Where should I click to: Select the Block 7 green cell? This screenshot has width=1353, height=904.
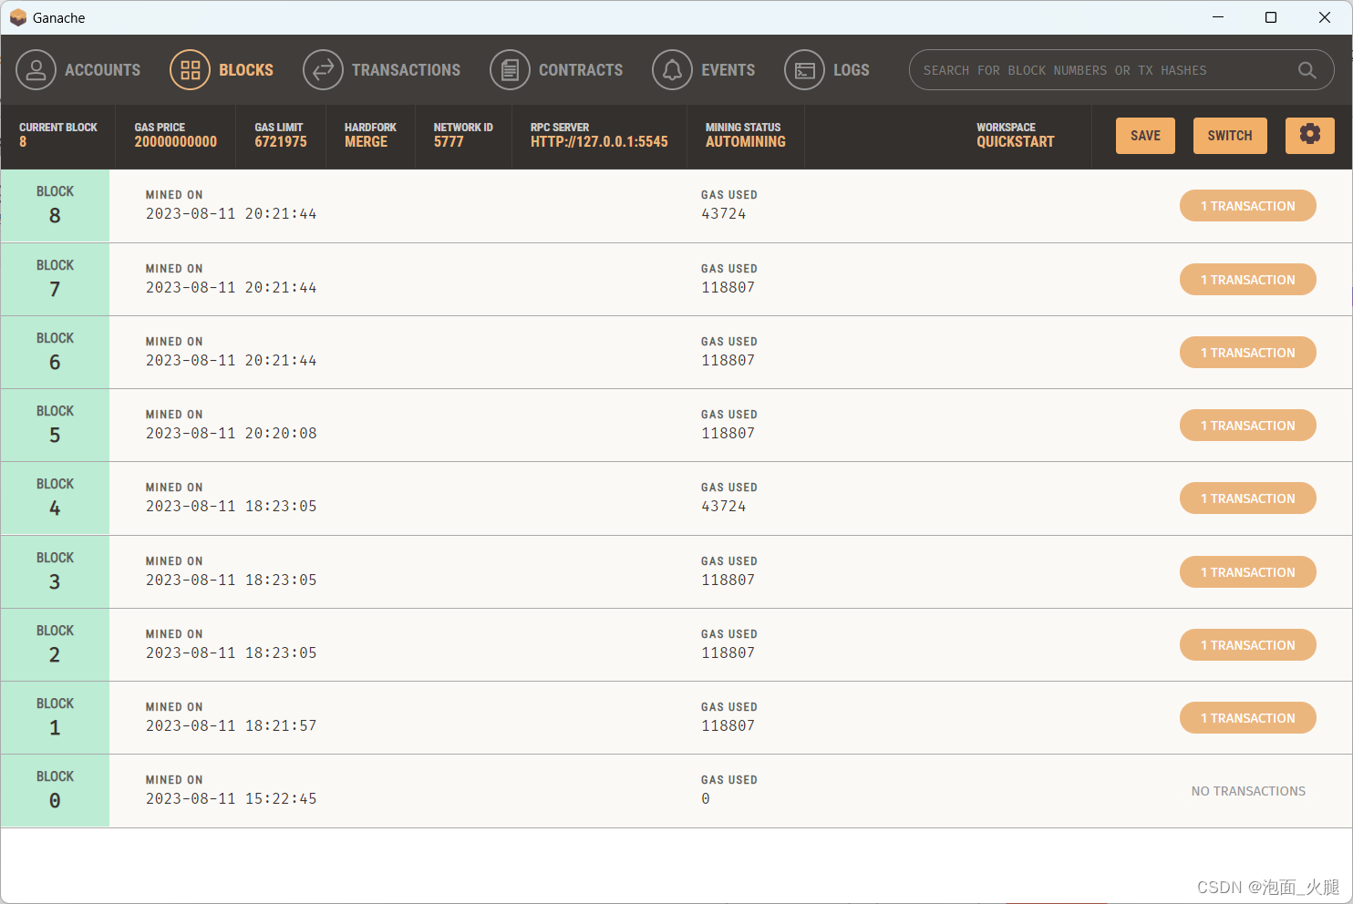[x=55, y=280]
